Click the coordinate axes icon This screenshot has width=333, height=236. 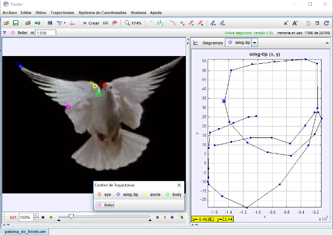pyautogui.click(x=72, y=23)
